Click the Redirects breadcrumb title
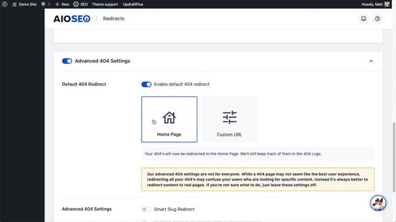Viewport: 396px width, 222px height. (114, 18)
